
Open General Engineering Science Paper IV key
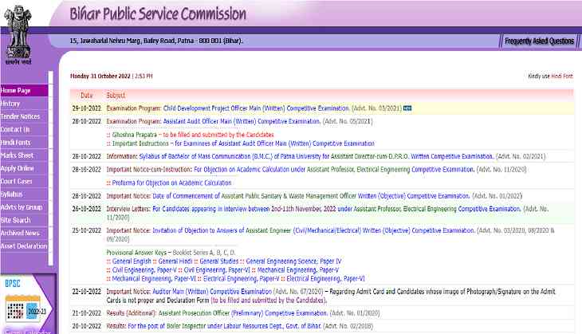[293, 261]
